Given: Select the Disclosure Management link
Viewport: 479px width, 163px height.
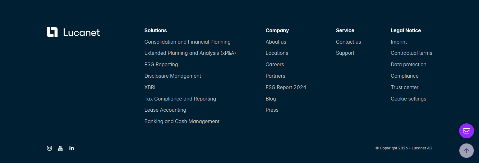Looking at the screenshot, I should (173, 76).
